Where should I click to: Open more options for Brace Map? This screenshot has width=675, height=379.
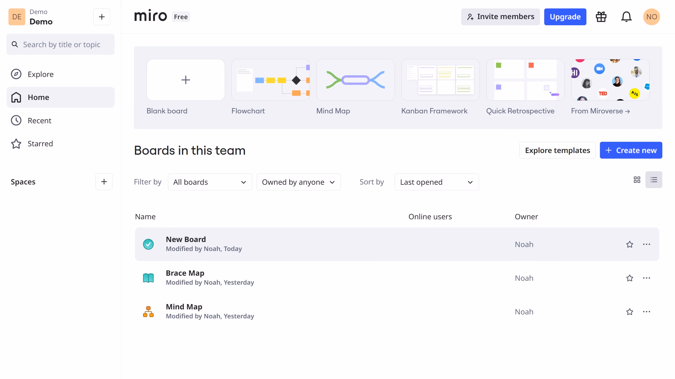point(647,278)
